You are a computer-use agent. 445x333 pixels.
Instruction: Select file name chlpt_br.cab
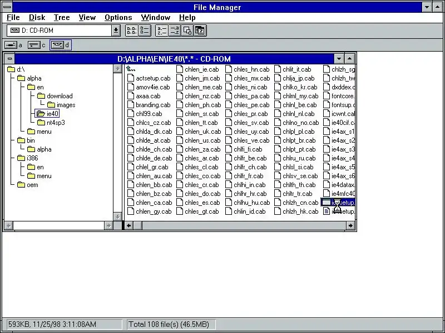click(299, 140)
